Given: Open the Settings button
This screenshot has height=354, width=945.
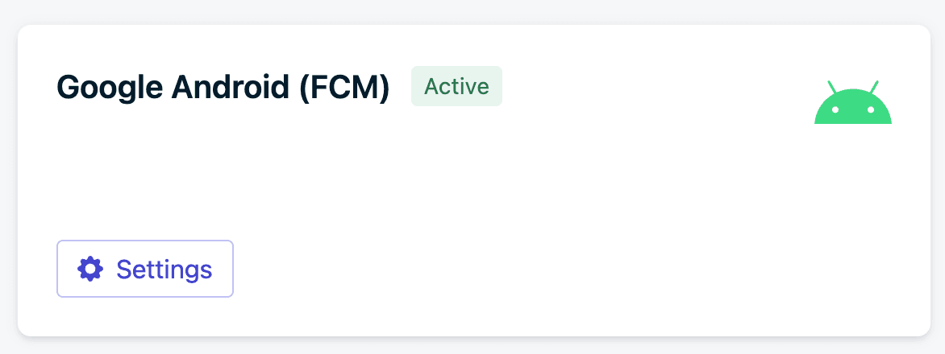Looking at the screenshot, I should click(145, 269).
